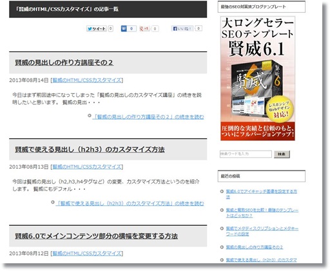The height and width of the screenshot is (271, 330).
Task: Click 「賢威の見出しの作り方講座その2」の続きを読む link
Action: (x=148, y=117)
